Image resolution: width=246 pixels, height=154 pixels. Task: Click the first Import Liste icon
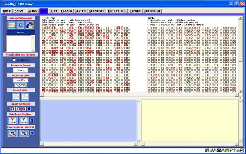tap(16, 96)
